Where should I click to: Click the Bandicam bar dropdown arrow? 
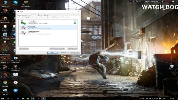click(131, 1)
